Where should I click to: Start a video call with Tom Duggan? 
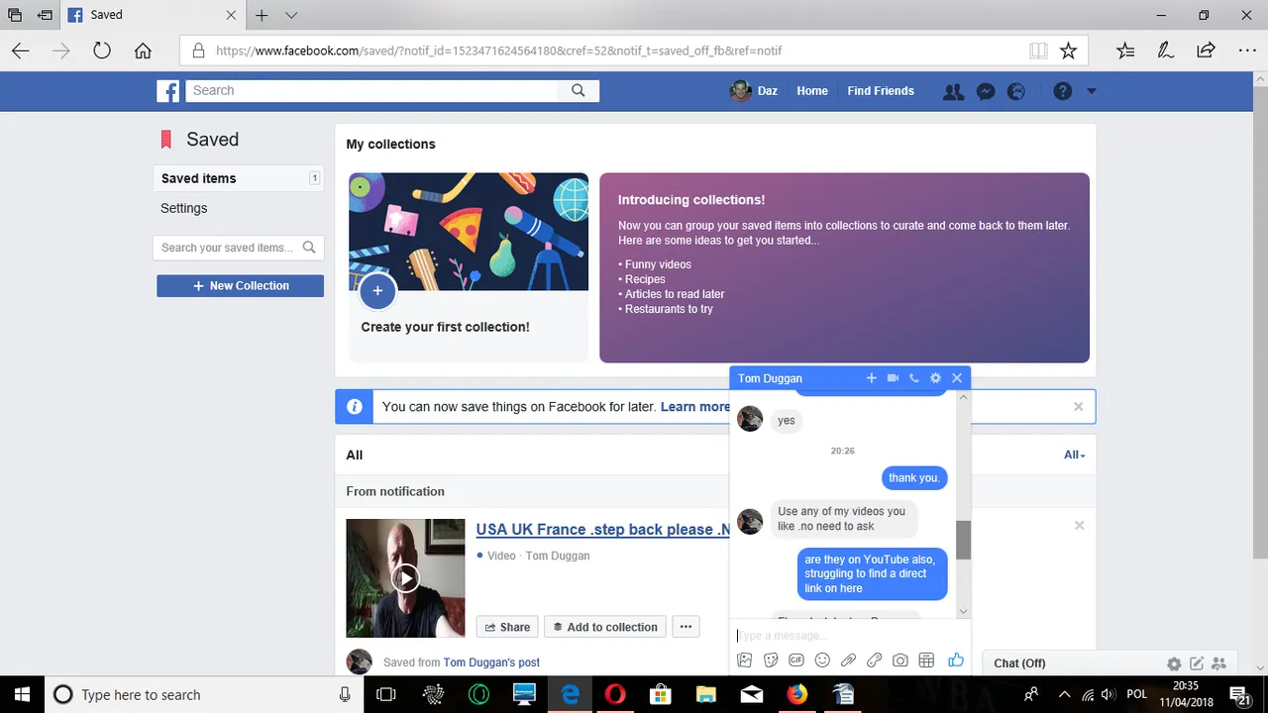893,378
